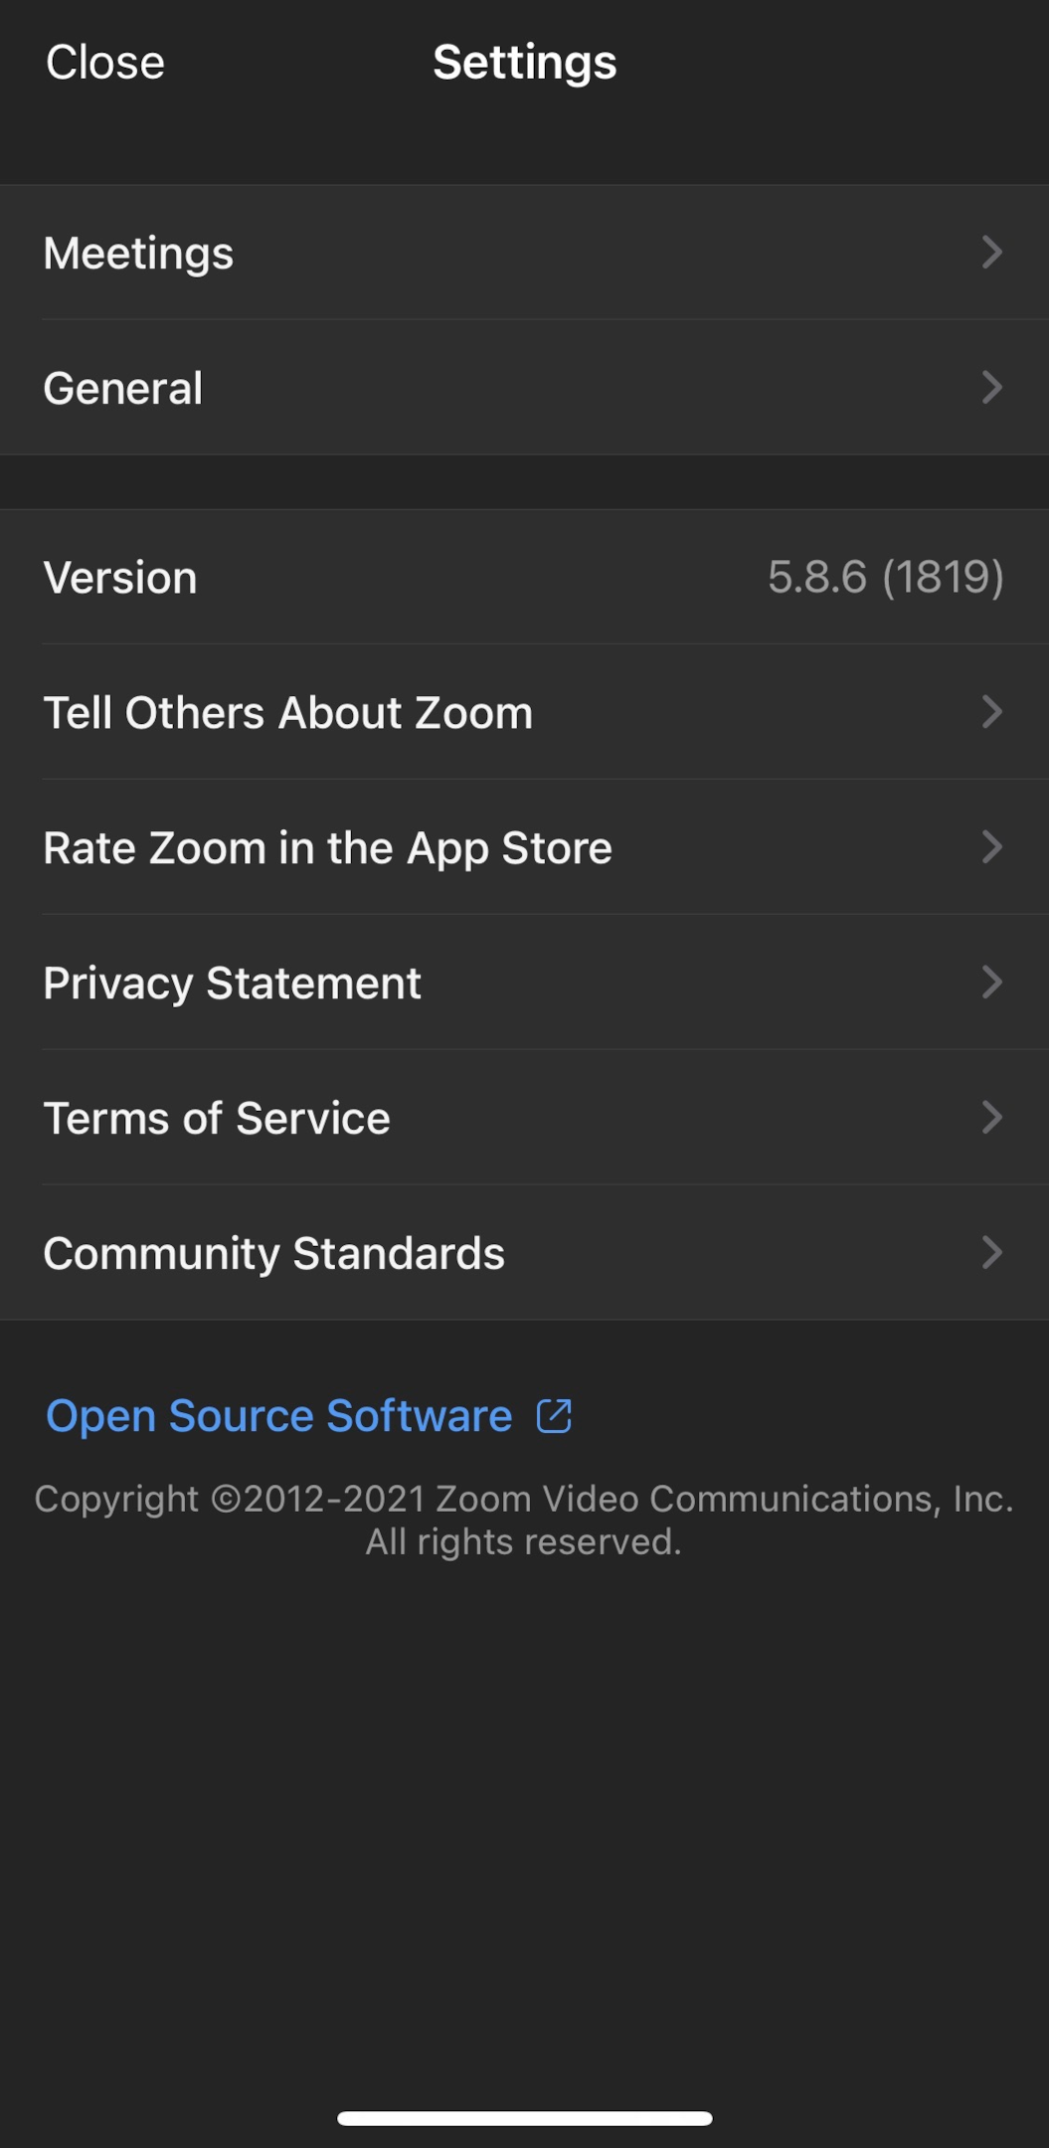Click the chevron beside Community Standards

[x=990, y=1253]
